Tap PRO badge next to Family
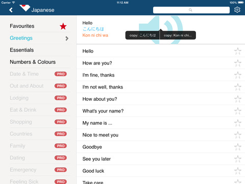The height and width of the screenshot is (184, 245). (61, 146)
